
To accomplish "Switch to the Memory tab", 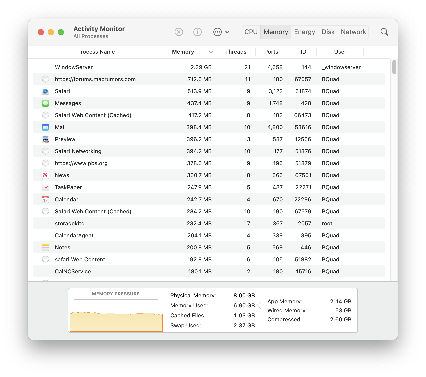I will click(x=276, y=32).
